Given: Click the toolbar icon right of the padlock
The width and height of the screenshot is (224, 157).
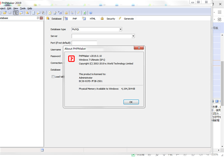Looking at the screenshot, I should [72, 13].
